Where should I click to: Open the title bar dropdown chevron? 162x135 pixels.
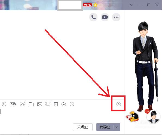pyautogui.click(x=132, y=5)
